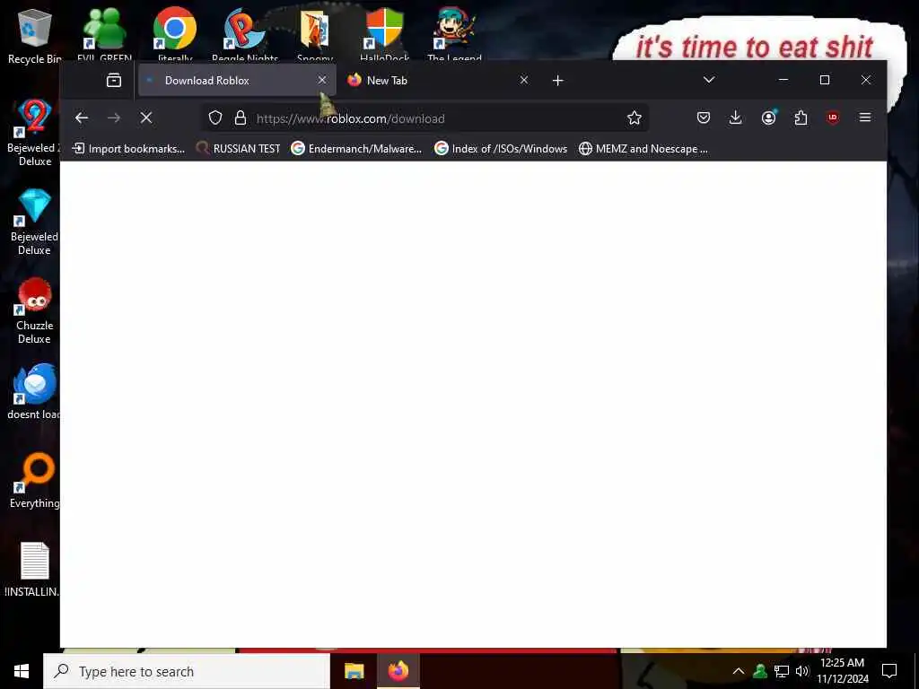
Task: Expand the list all tabs chevron
Action: [x=709, y=80]
